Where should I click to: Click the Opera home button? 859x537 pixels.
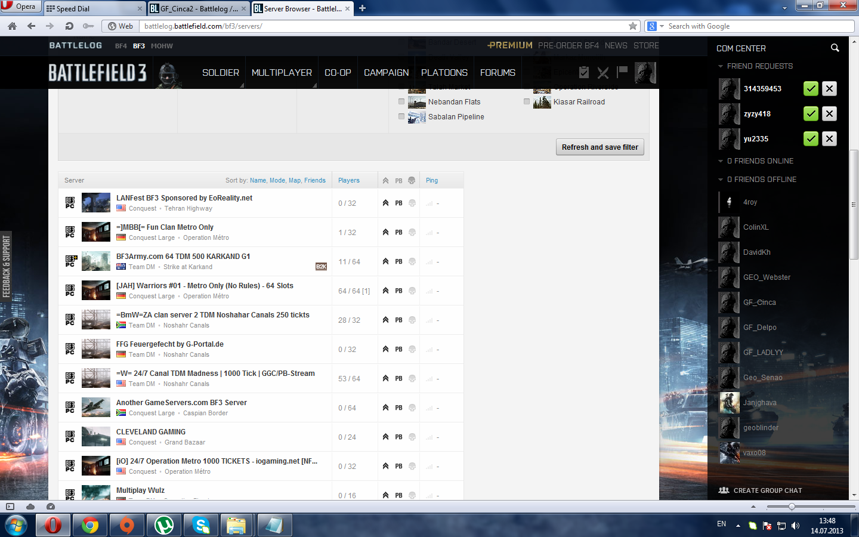12,26
